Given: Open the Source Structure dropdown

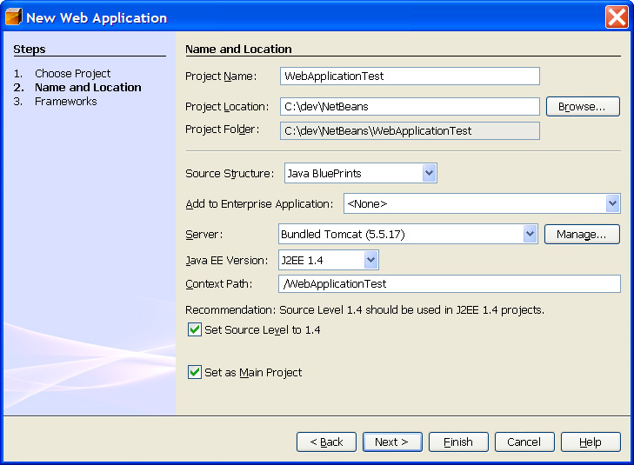Looking at the screenshot, I should pyautogui.click(x=429, y=173).
